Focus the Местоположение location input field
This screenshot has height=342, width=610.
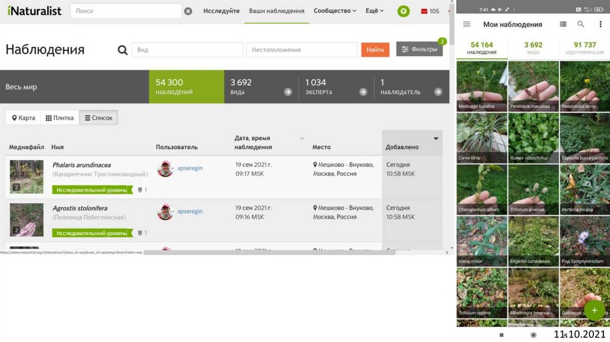[301, 50]
